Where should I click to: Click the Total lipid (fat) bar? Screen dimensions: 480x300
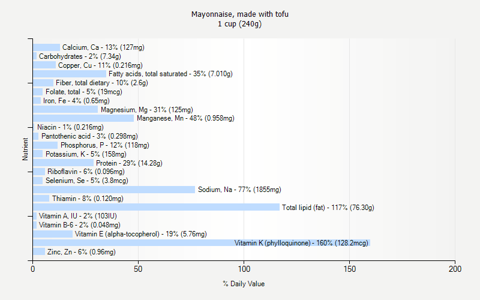coord(156,207)
